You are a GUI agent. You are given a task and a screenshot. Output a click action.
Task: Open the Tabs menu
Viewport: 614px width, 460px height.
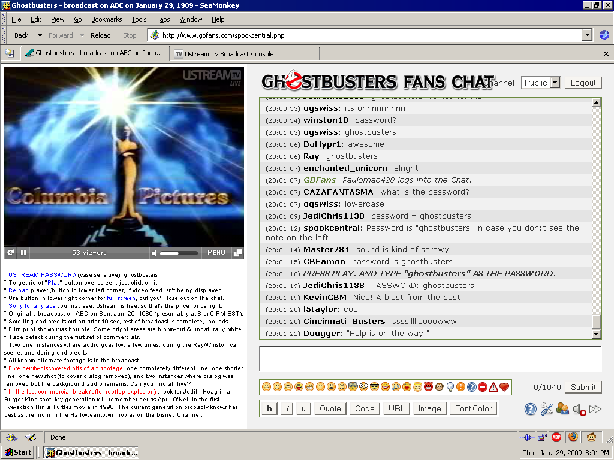[163, 19]
